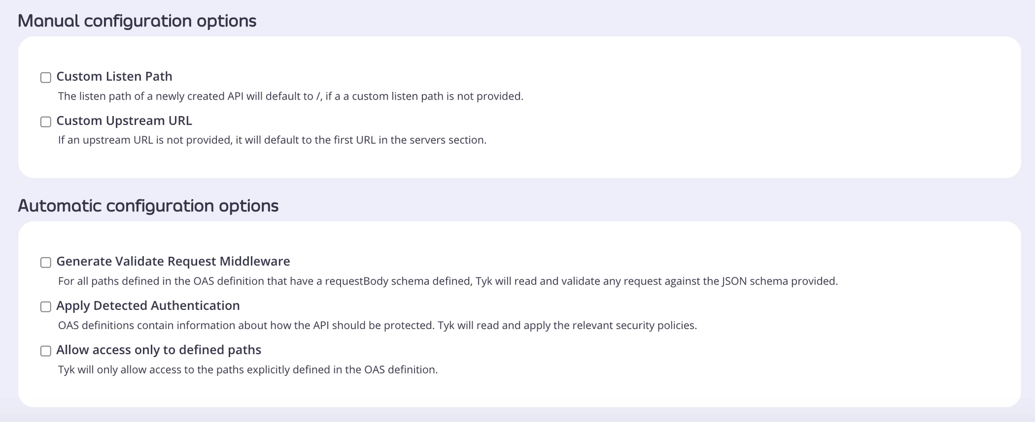The width and height of the screenshot is (1035, 422).
Task: Check Allow access only to defined paths
Action: point(46,351)
